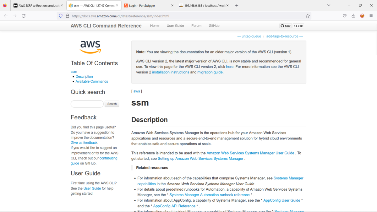Open contributing guide link
The width and height of the screenshot is (377, 212).
tap(94, 161)
